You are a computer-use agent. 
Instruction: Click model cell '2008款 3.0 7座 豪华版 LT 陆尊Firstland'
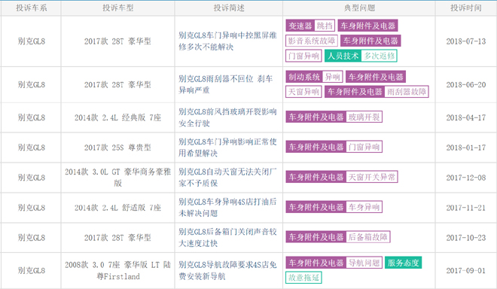[x=118, y=271]
